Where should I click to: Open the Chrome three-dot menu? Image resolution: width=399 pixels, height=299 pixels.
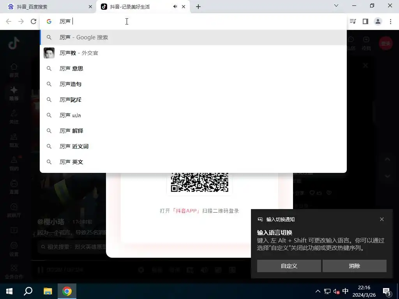click(390, 21)
